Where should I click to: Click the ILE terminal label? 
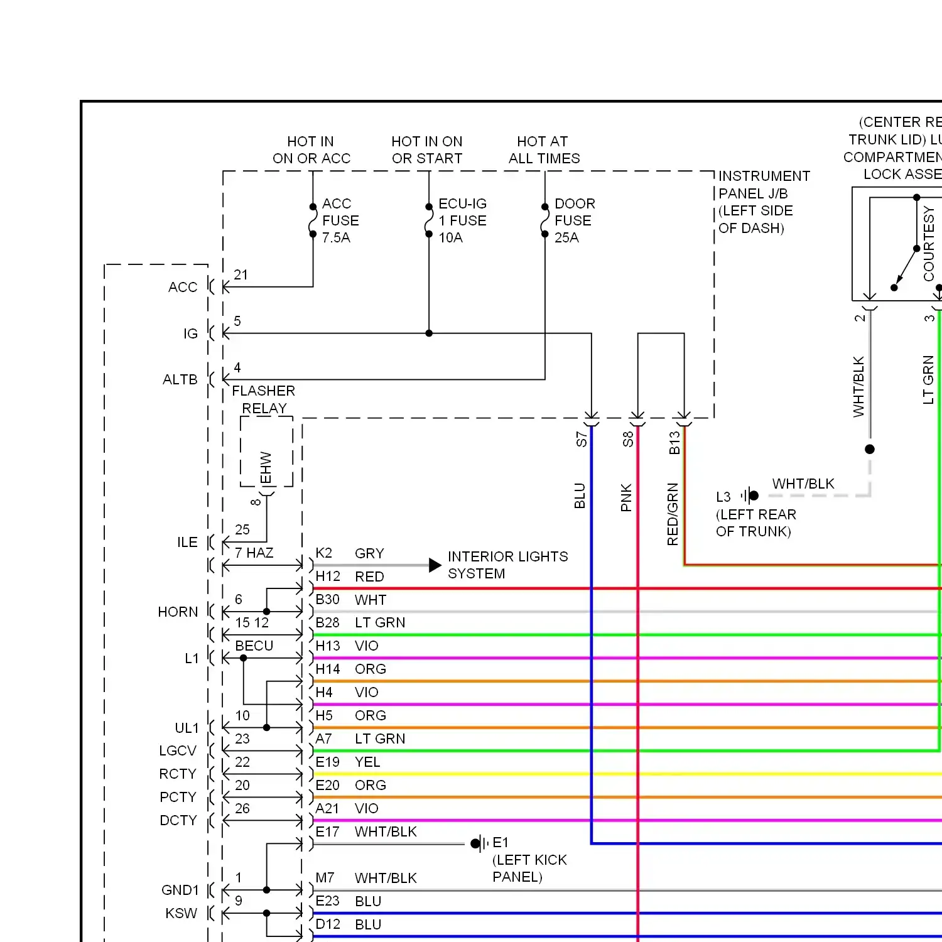point(187,542)
